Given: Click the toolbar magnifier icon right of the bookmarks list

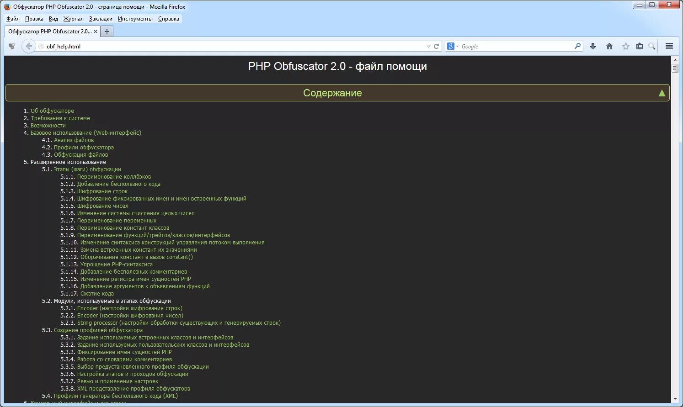Looking at the screenshot, I should click(652, 46).
